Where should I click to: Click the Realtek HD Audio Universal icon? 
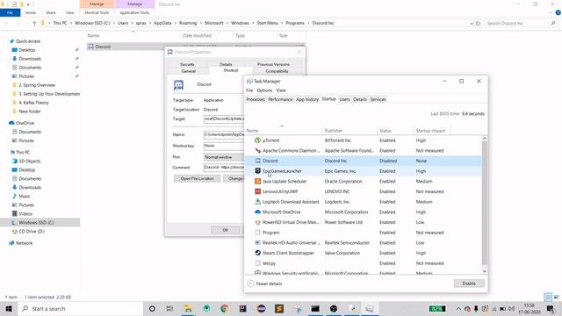tap(257, 242)
